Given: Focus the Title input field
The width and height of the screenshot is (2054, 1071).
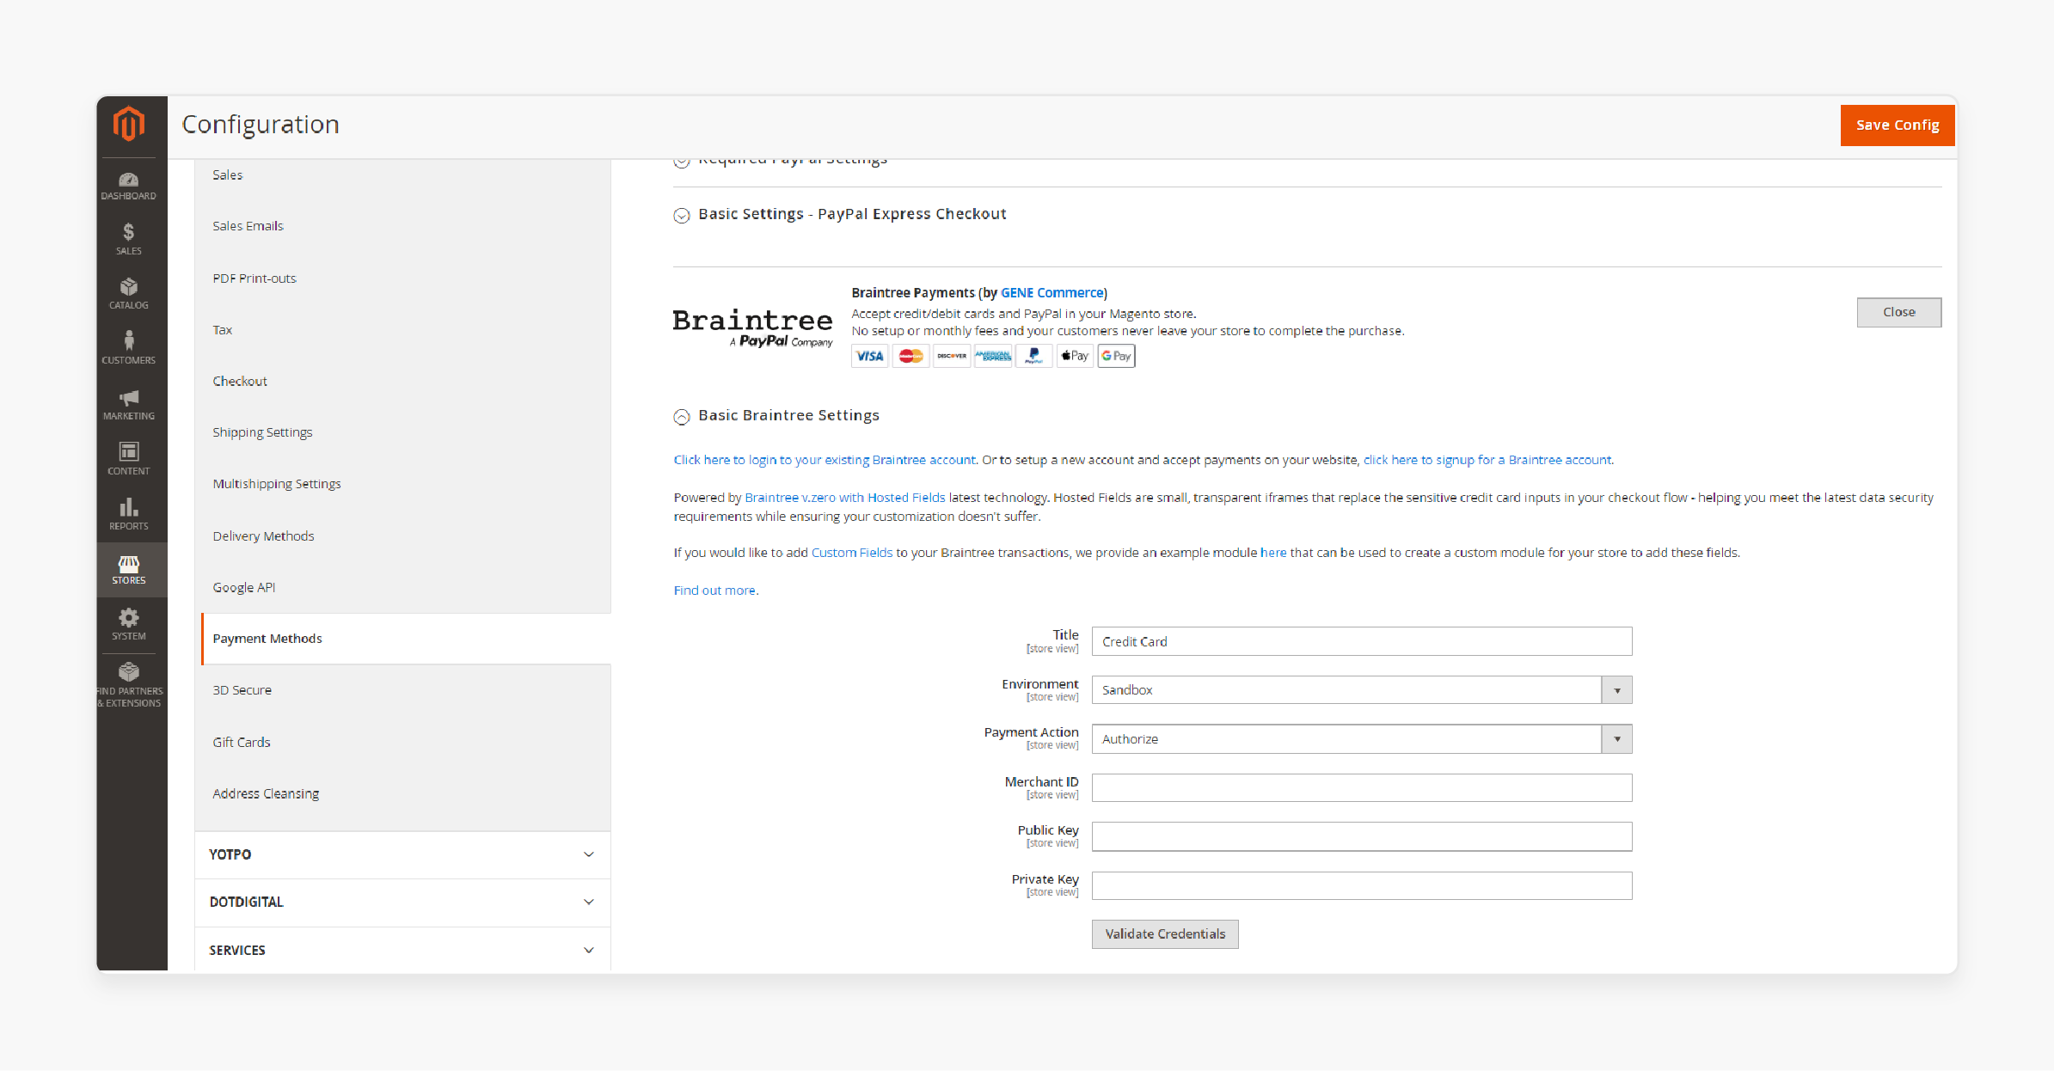Looking at the screenshot, I should tap(1362, 642).
